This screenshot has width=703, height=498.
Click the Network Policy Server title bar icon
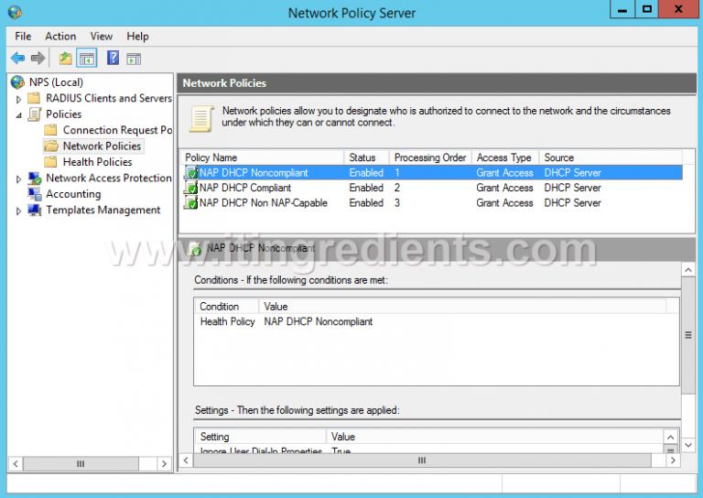pos(15,12)
